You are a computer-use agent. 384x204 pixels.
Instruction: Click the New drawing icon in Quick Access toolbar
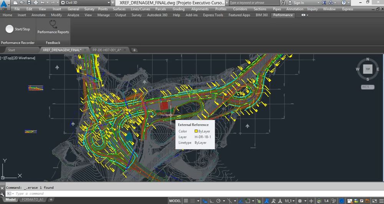(x=15, y=3)
